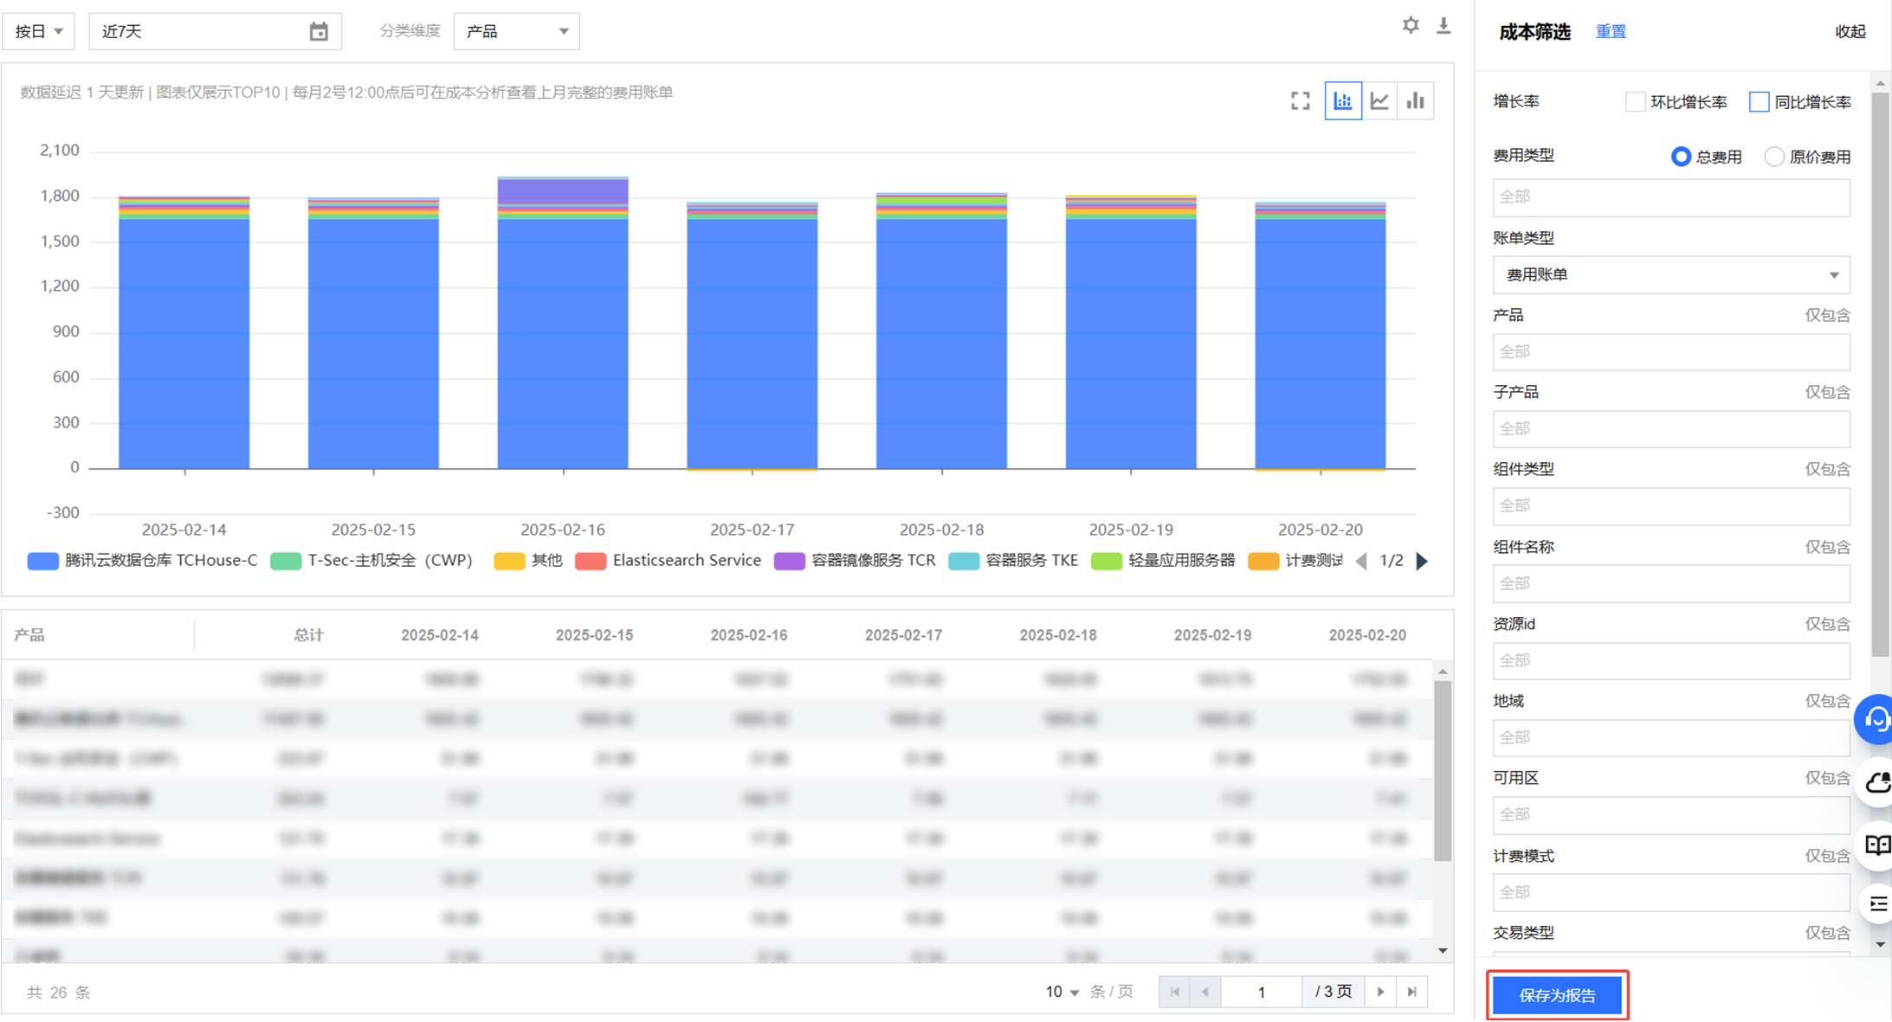Viewport: 1892px width, 1022px height.
Task: Switch to stacked bar chart view
Action: [x=1343, y=101]
